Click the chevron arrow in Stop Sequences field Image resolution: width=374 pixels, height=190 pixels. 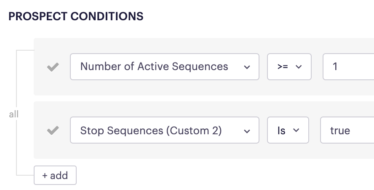pyautogui.click(x=246, y=131)
